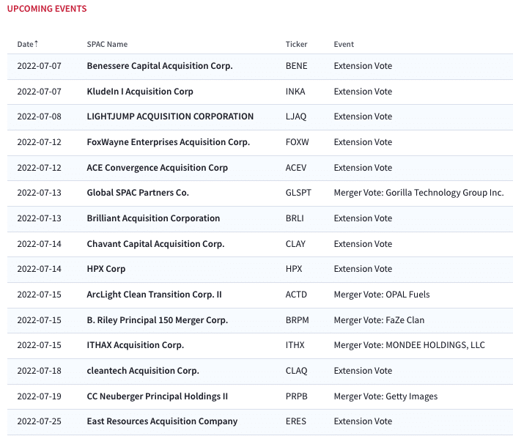Open B. Riley Principal 150 Merger Corp.
The height and width of the screenshot is (436, 513).
pyautogui.click(x=158, y=320)
